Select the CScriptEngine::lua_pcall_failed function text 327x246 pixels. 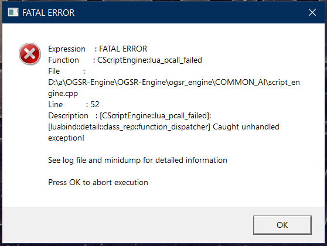[149, 60]
